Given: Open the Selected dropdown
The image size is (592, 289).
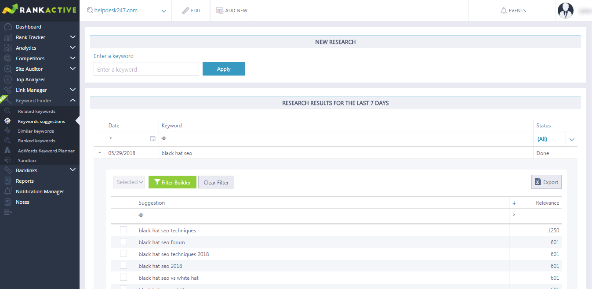Looking at the screenshot, I should (129, 182).
